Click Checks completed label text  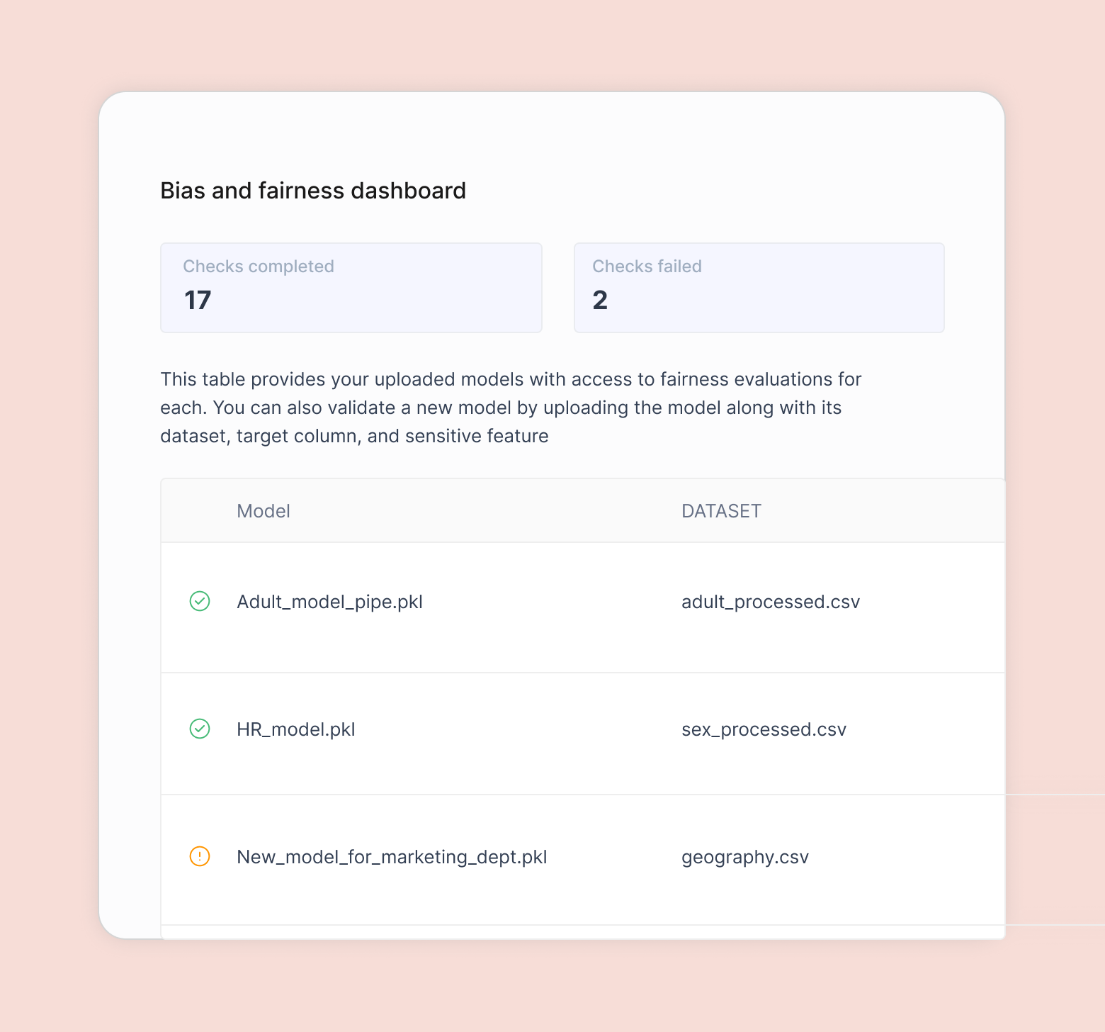(259, 267)
